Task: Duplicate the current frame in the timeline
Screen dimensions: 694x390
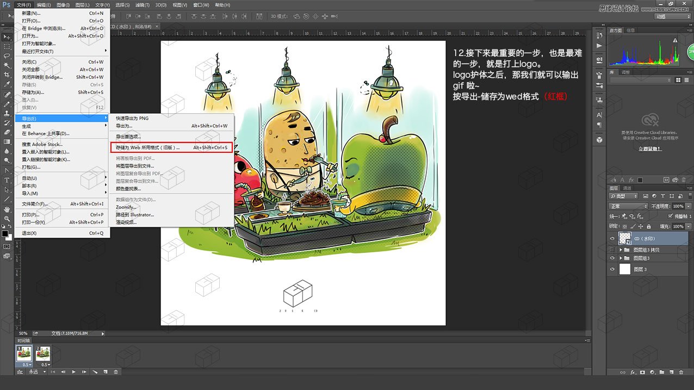Action: [x=106, y=372]
